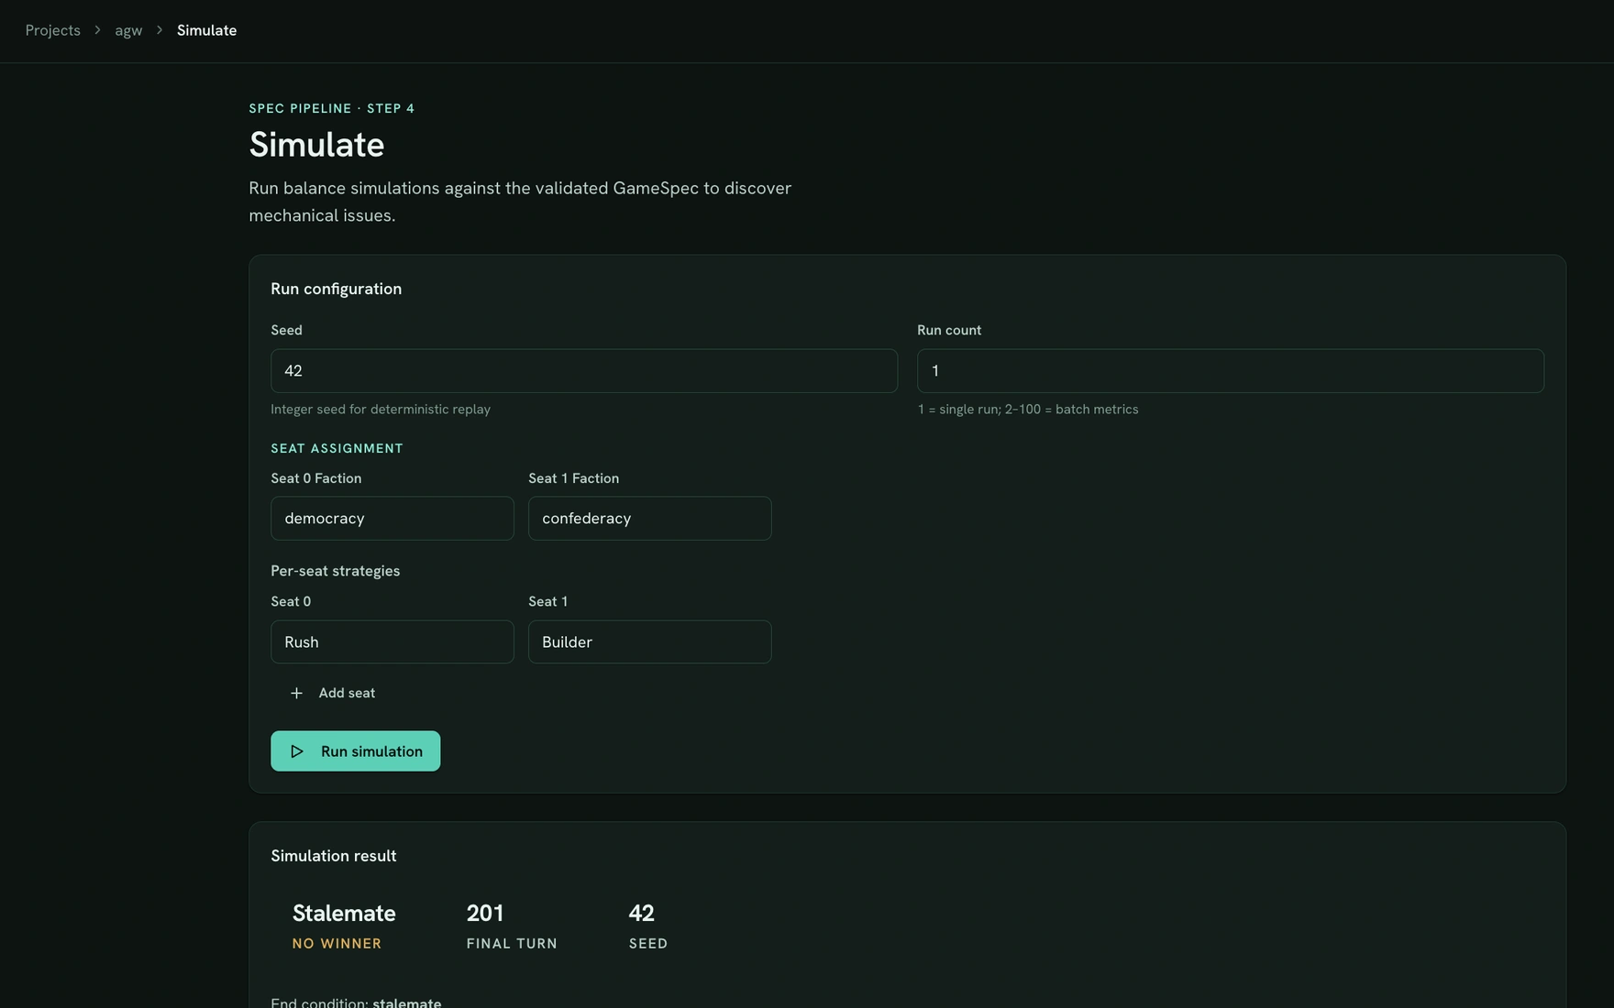Click the Per-seat strategies label
1614x1008 pixels.
[335, 571]
